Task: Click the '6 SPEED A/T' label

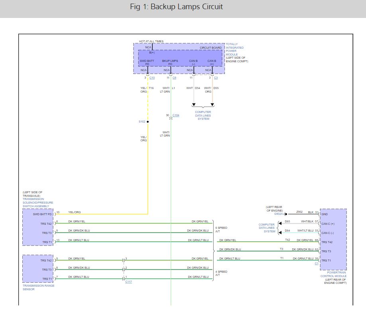Action: pos(221,230)
